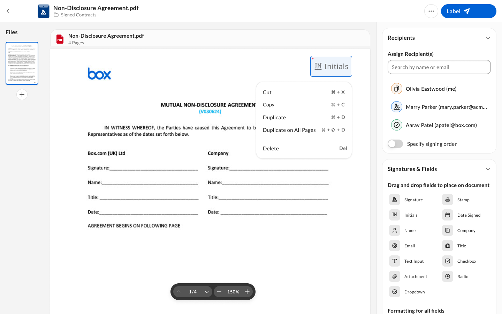The height and width of the screenshot is (314, 502).
Task: Click the Company field icon
Action: tap(448, 230)
